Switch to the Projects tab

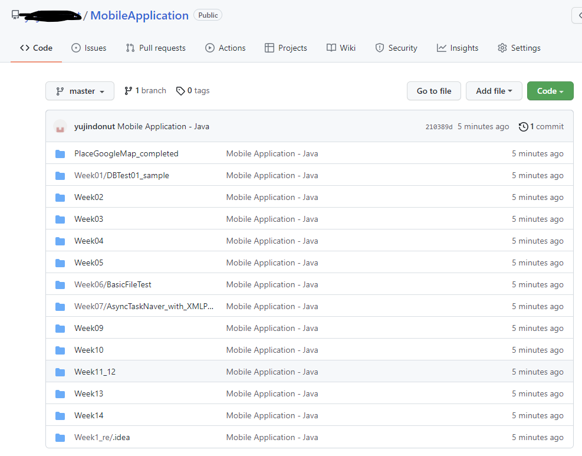(x=286, y=48)
